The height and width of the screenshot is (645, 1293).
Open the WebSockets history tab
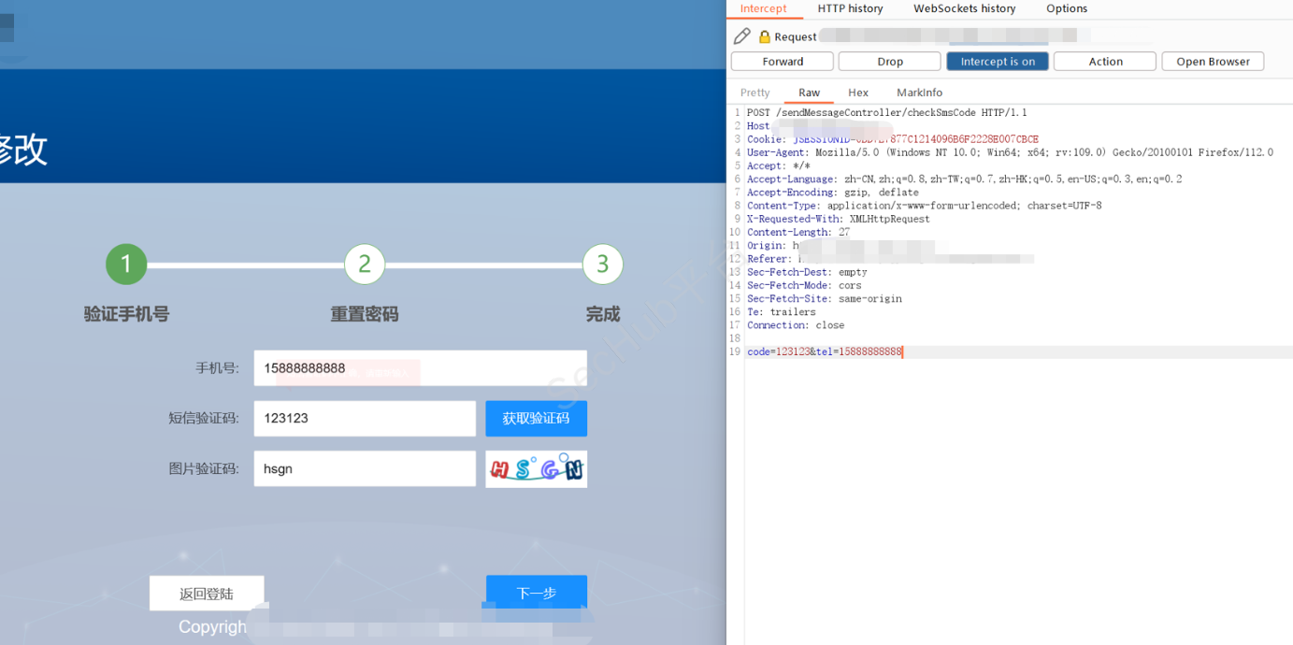click(x=964, y=8)
